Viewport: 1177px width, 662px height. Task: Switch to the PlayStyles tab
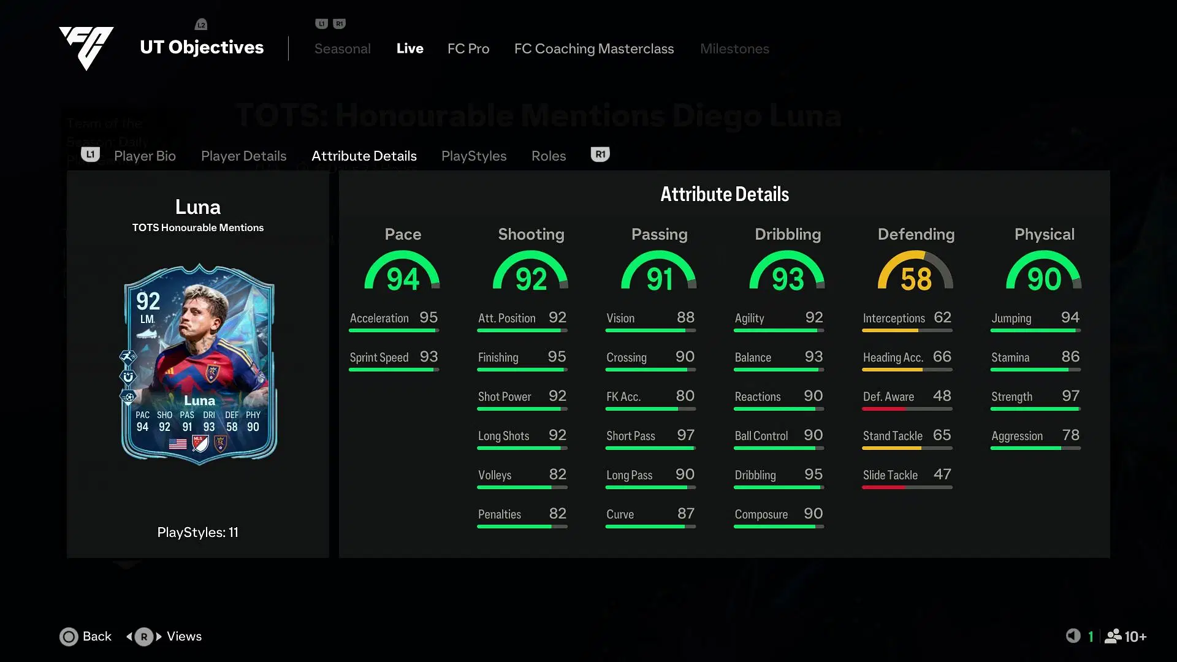[474, 156]
